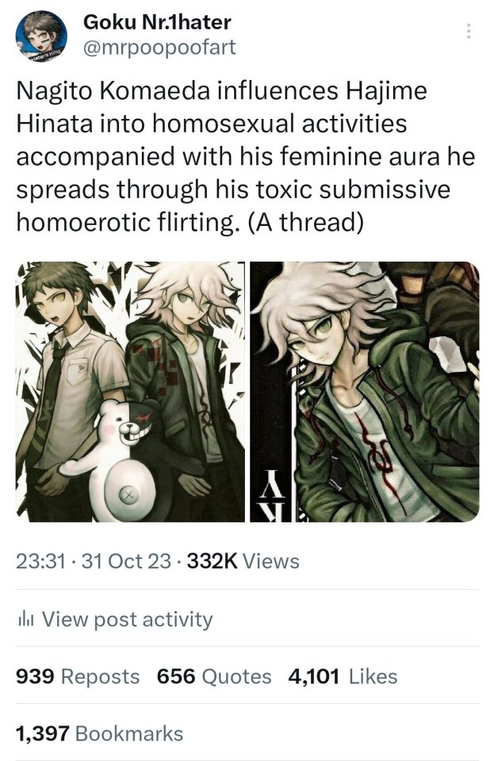
Task: Click View post activity
Action: (115, 619)
